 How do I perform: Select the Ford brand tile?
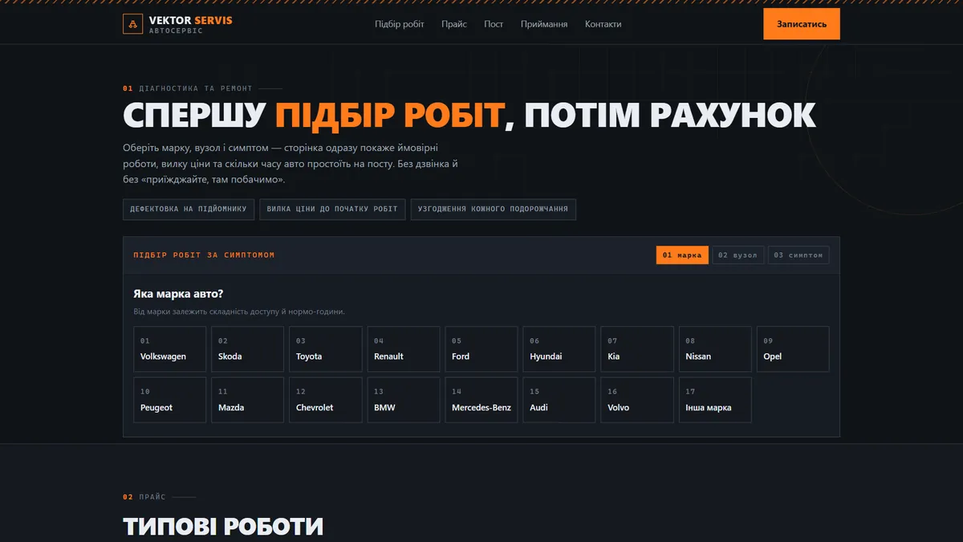click(481, 348)
